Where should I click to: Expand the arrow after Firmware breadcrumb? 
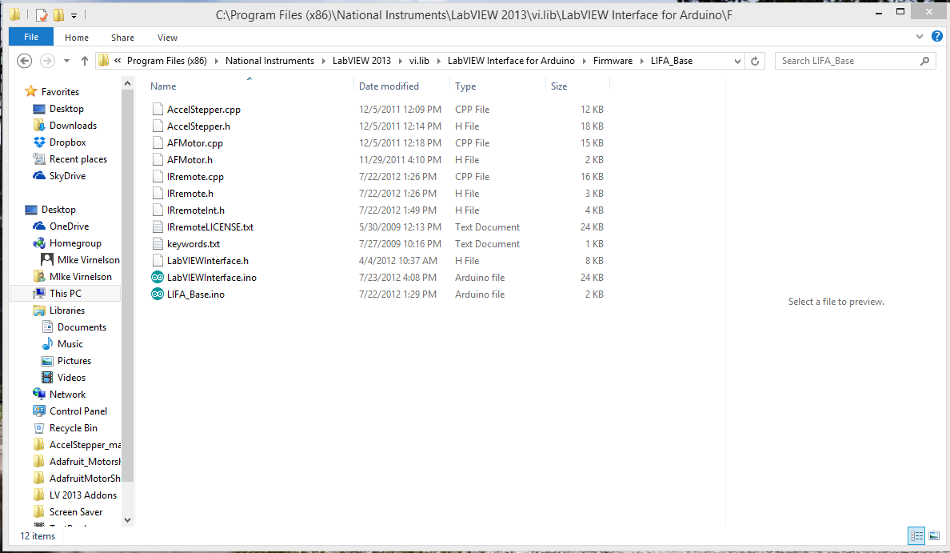(x=642, y=61)
